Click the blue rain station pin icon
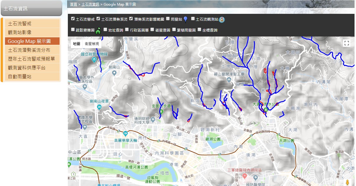Image resolution: width=356 pixels, height=186 pixels. coord(186,19)
